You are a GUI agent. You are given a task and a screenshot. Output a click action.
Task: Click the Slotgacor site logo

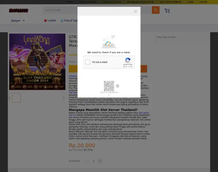18,11
